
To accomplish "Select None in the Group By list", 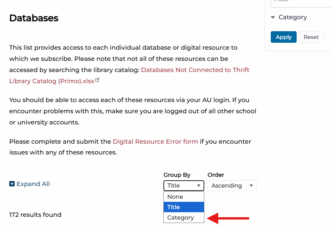I will point(184,197).
